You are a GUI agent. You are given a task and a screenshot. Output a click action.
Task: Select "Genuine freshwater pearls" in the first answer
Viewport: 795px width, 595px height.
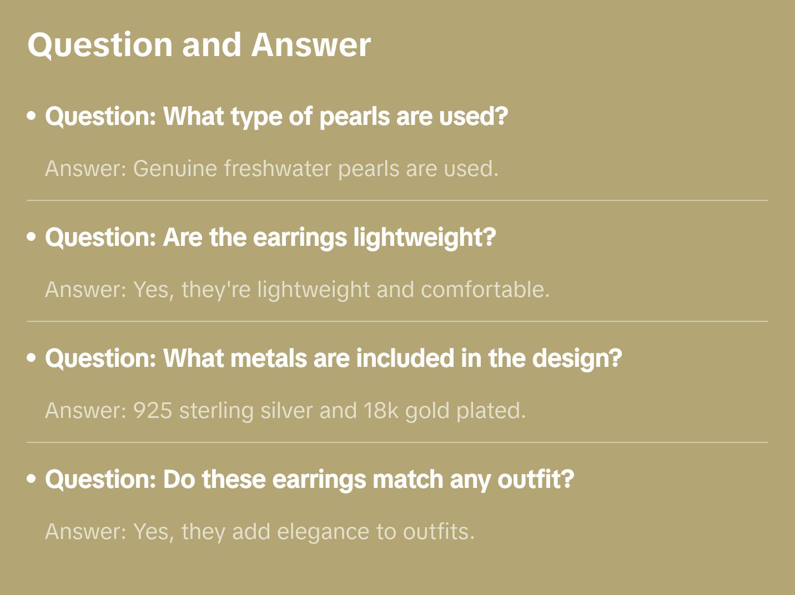[x=232, y=169]
